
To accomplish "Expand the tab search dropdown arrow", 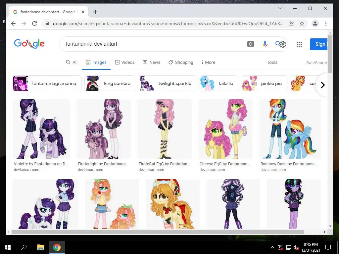I will coord(279,8).
